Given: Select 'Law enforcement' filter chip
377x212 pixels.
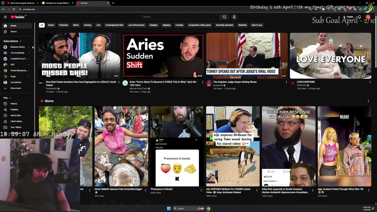Looking at the screenshot, I should [136, 25].
